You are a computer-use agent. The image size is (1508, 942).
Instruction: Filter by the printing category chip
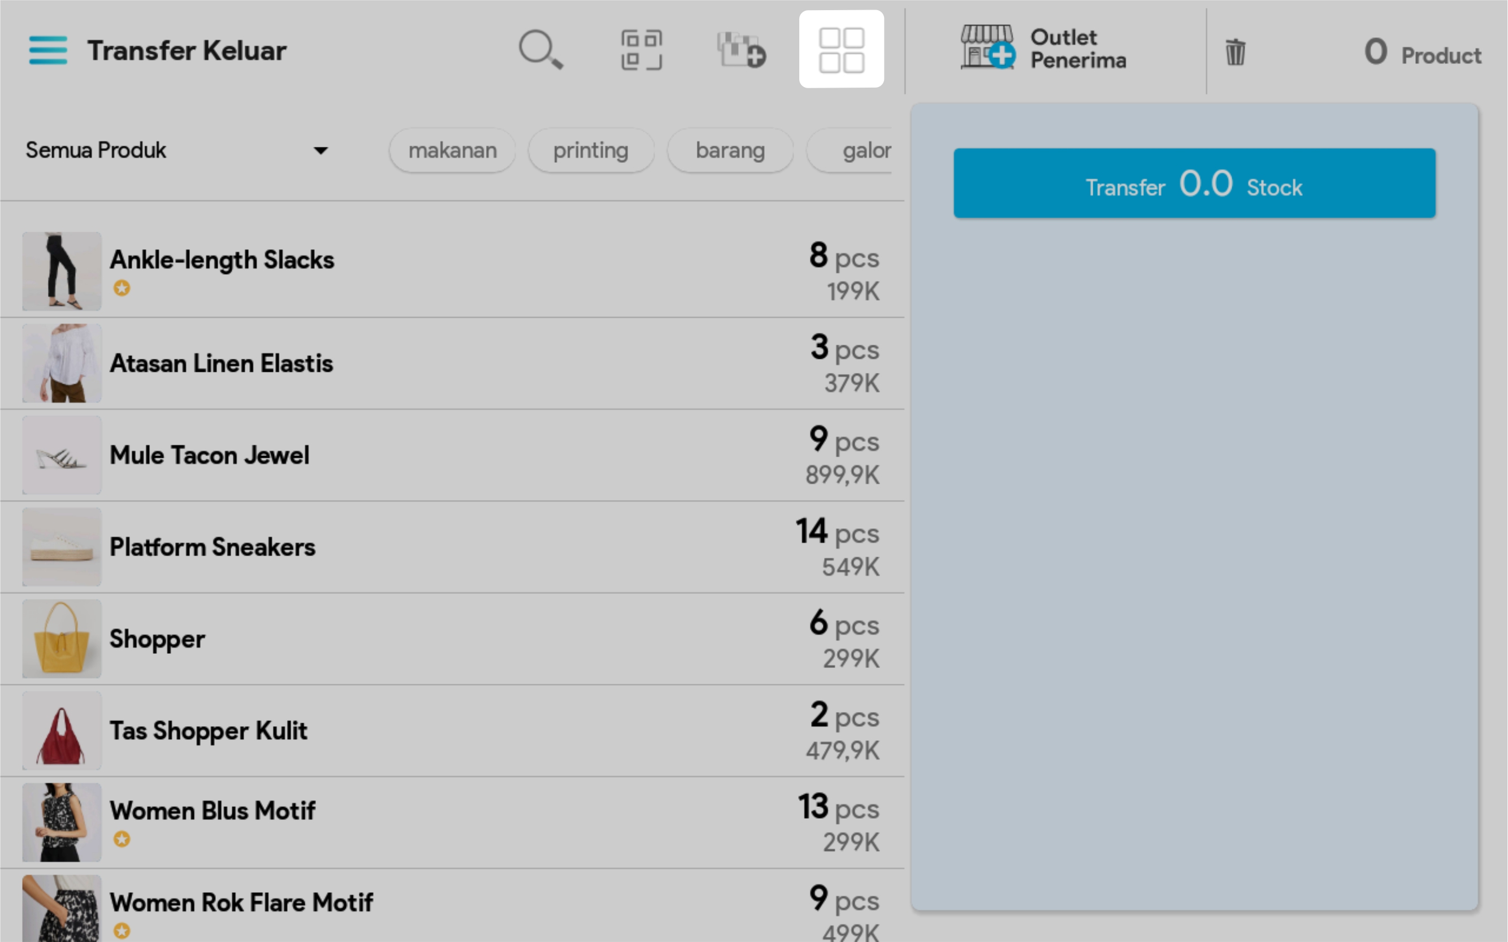click(591, 150)
